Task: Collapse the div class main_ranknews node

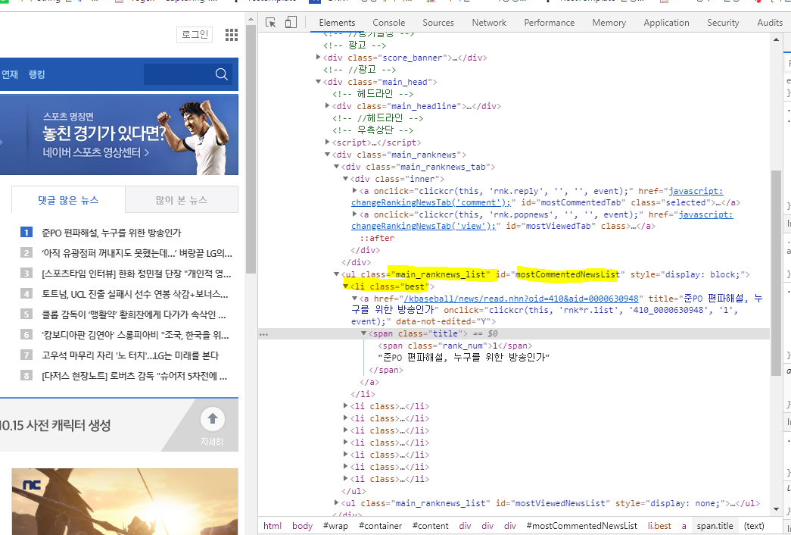Action: [328, 154]
